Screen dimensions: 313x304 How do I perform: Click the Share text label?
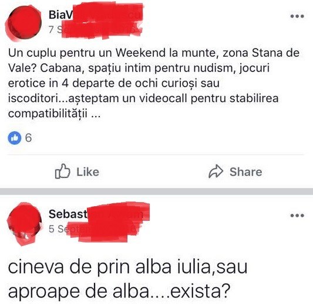tap(245, 172)
